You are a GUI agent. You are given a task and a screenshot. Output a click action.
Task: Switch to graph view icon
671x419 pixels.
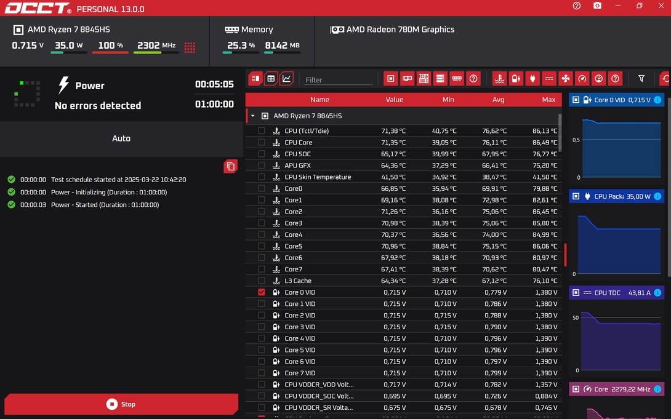click(286, 79)
